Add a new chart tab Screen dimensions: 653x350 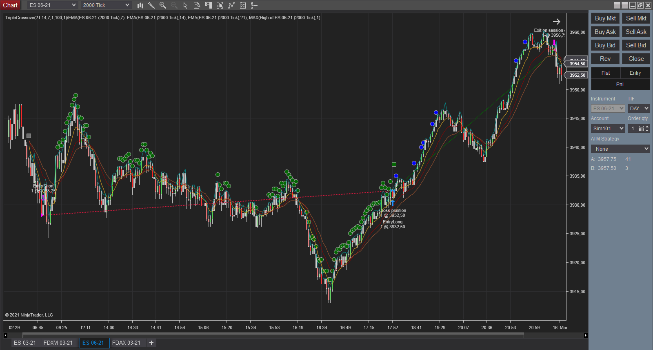coord(151,343)
